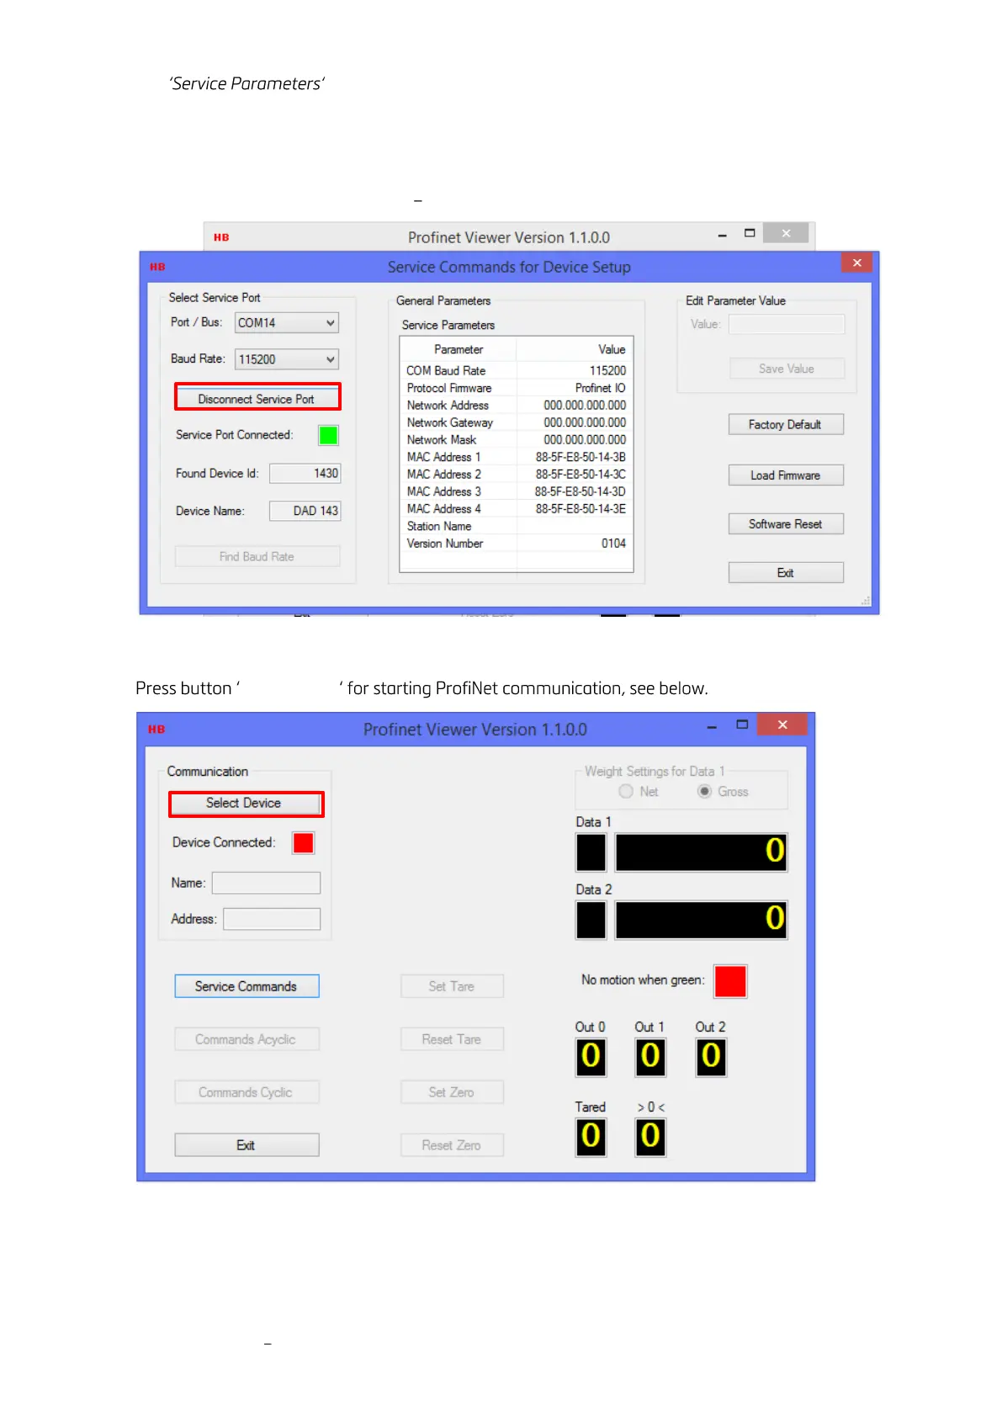Click Service Port Connected green indicator
The image size is (1002, 1417).
328,435
